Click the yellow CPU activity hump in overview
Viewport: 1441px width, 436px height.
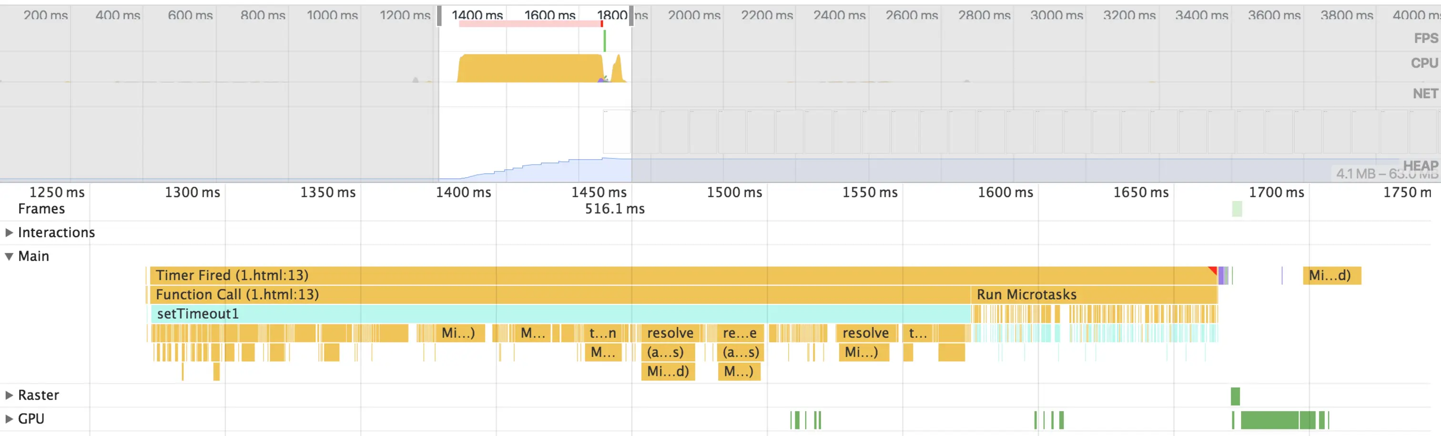[530, 68]
